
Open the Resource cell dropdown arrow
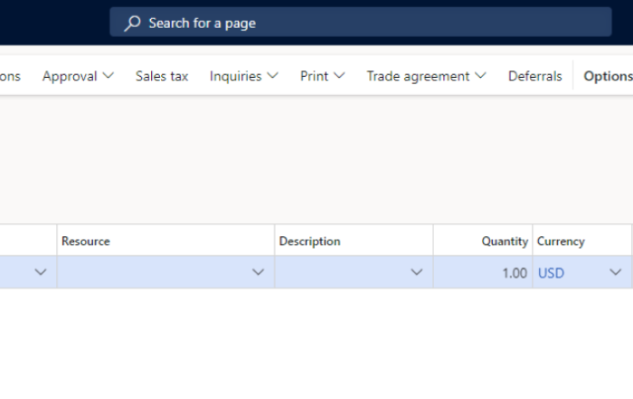click(258, 272)
